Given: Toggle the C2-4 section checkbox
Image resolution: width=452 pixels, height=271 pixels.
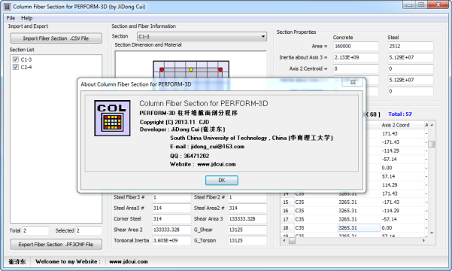Looking at the screenshot, I should tap(16, 67).
